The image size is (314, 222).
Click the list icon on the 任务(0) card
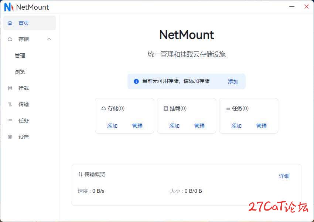tap(228, 108)
